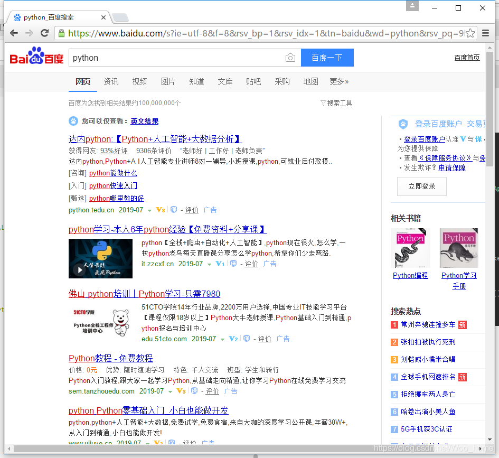Reload the page with refresh icon

(x=44, y=33)
